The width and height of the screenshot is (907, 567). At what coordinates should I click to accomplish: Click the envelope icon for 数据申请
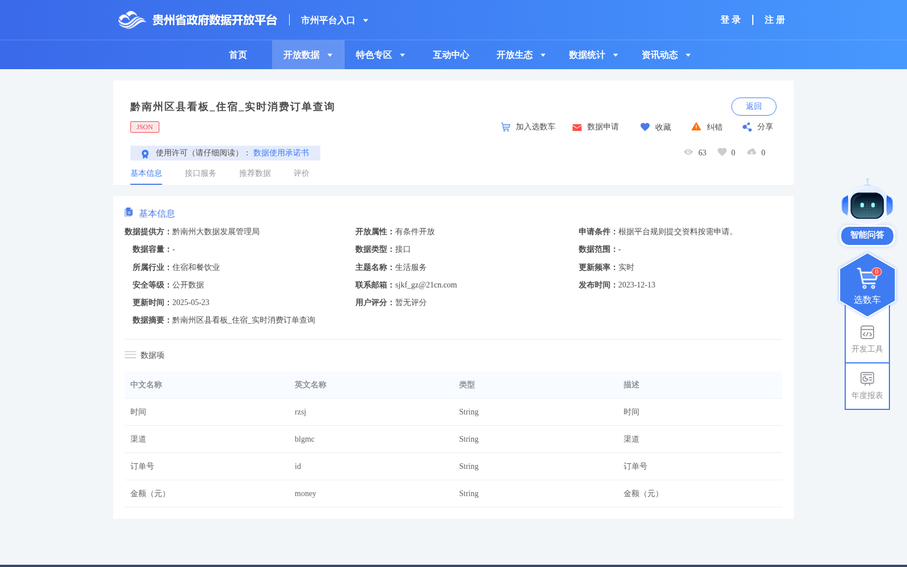[577, 128]
